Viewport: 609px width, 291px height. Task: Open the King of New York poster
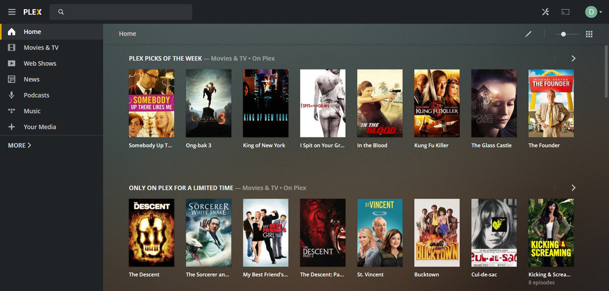pyautogui.click(x=266, y=103)
